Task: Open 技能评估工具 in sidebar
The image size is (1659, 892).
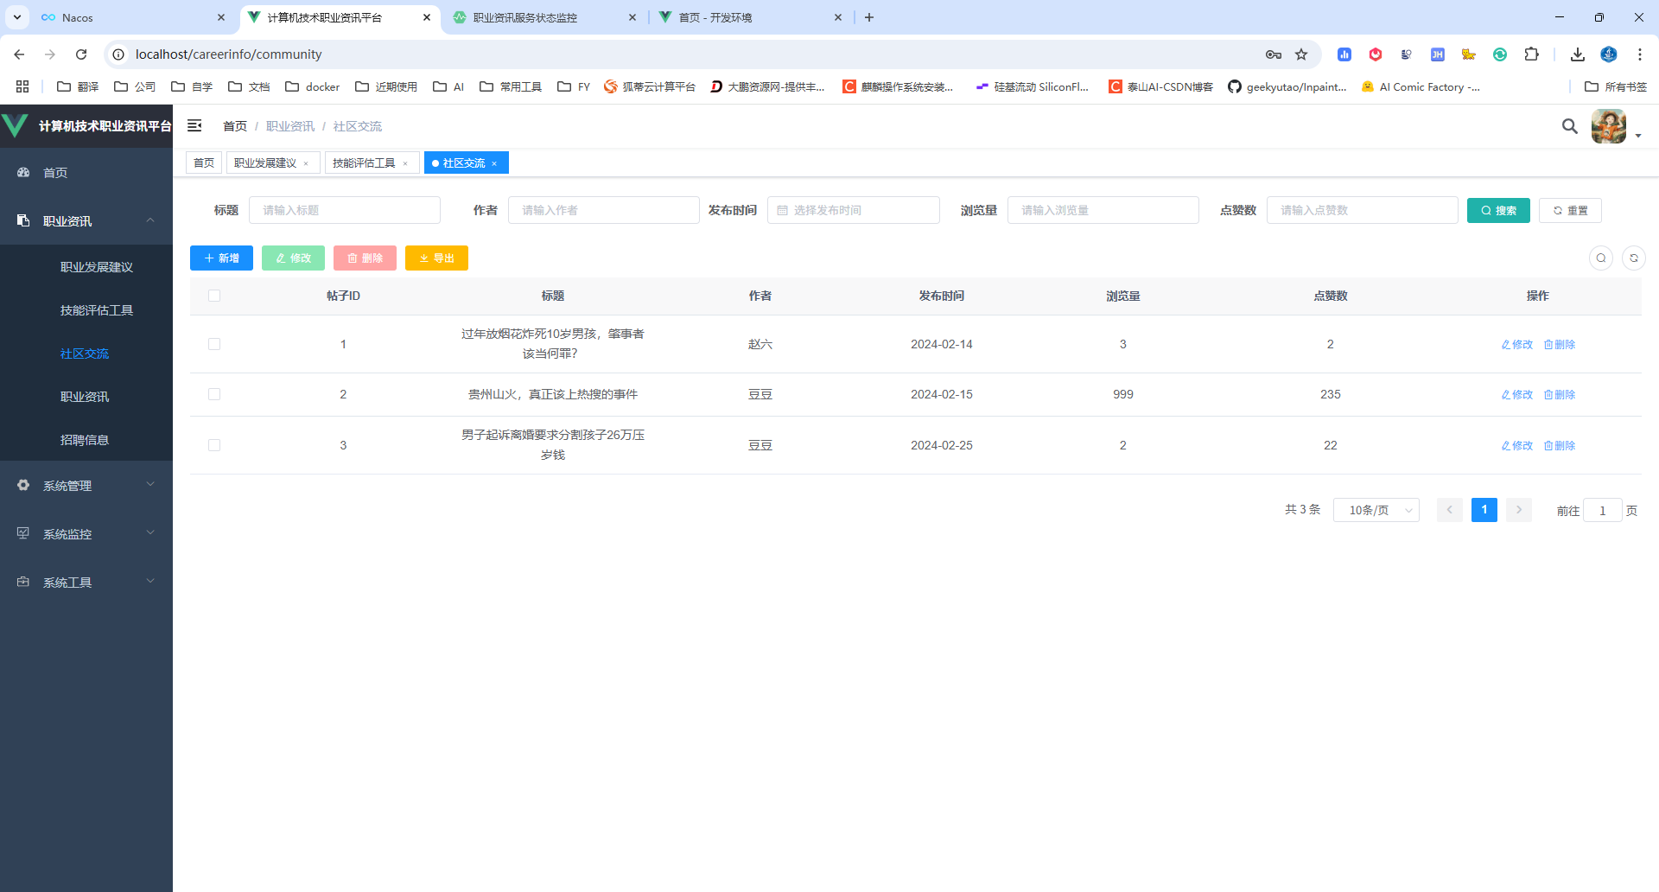Action: point(97,310)
